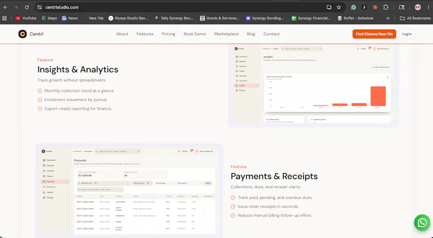Go to the About page

pyautogui.click(x=122, y=34)
